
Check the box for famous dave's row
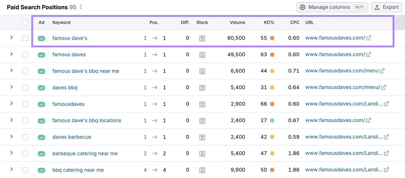coord(25,38)
